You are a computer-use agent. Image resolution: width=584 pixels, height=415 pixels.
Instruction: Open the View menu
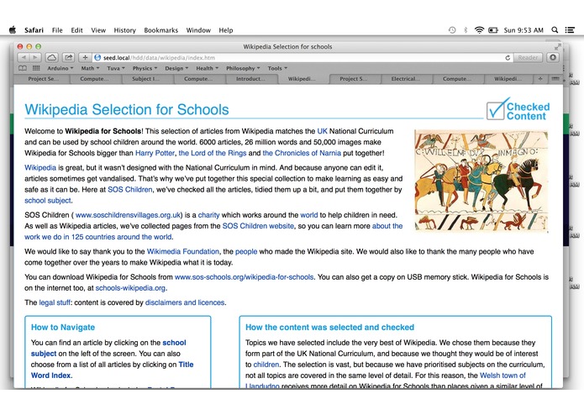(x=98, y=30)
